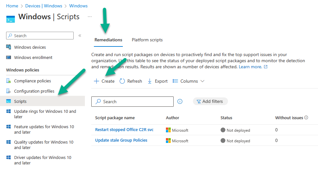
Task: Click the left sidebar Search field
Action: (40, 36)
